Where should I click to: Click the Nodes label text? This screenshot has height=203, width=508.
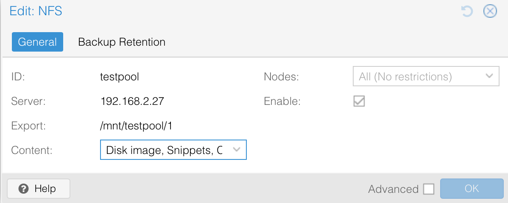[x=281, y=77]
